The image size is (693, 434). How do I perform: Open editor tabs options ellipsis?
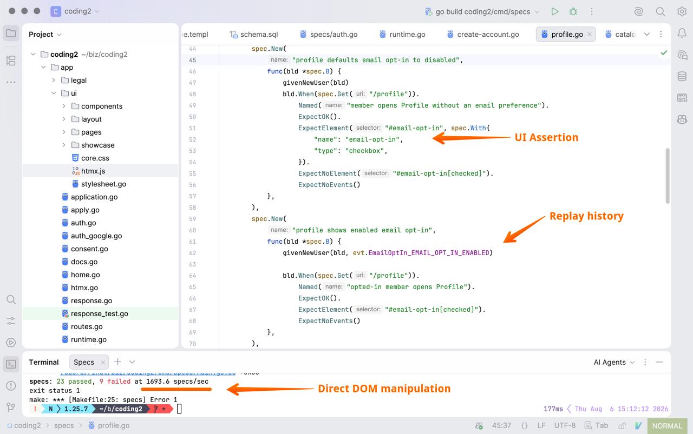pyautogui.click(x=661, y=34)
